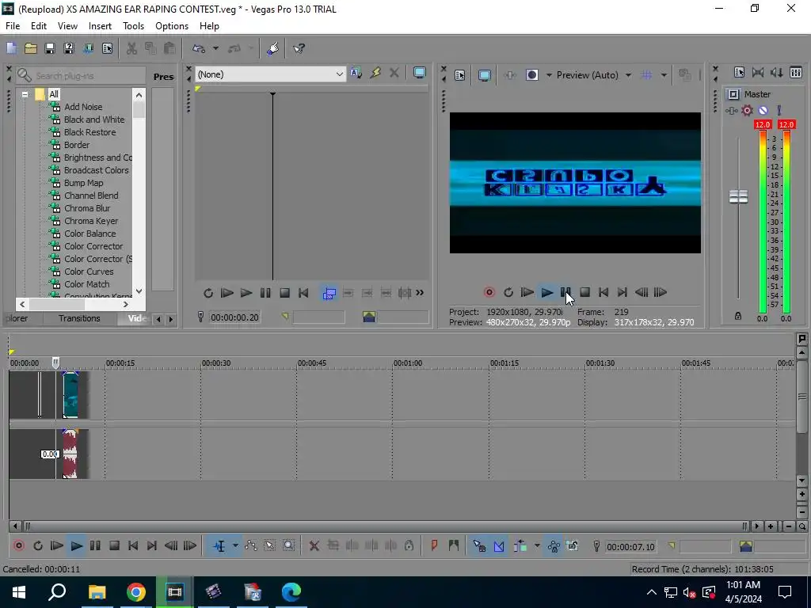This screenshot has height=608, width=811.
Task: Select the Chroma Keyer plug-in
Action: pos(91,221)
